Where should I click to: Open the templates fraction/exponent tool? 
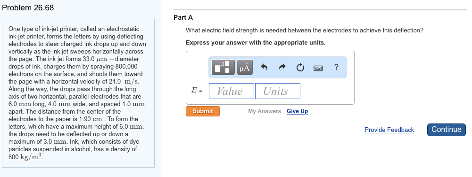pyautogui.click(x=224, y=67)
